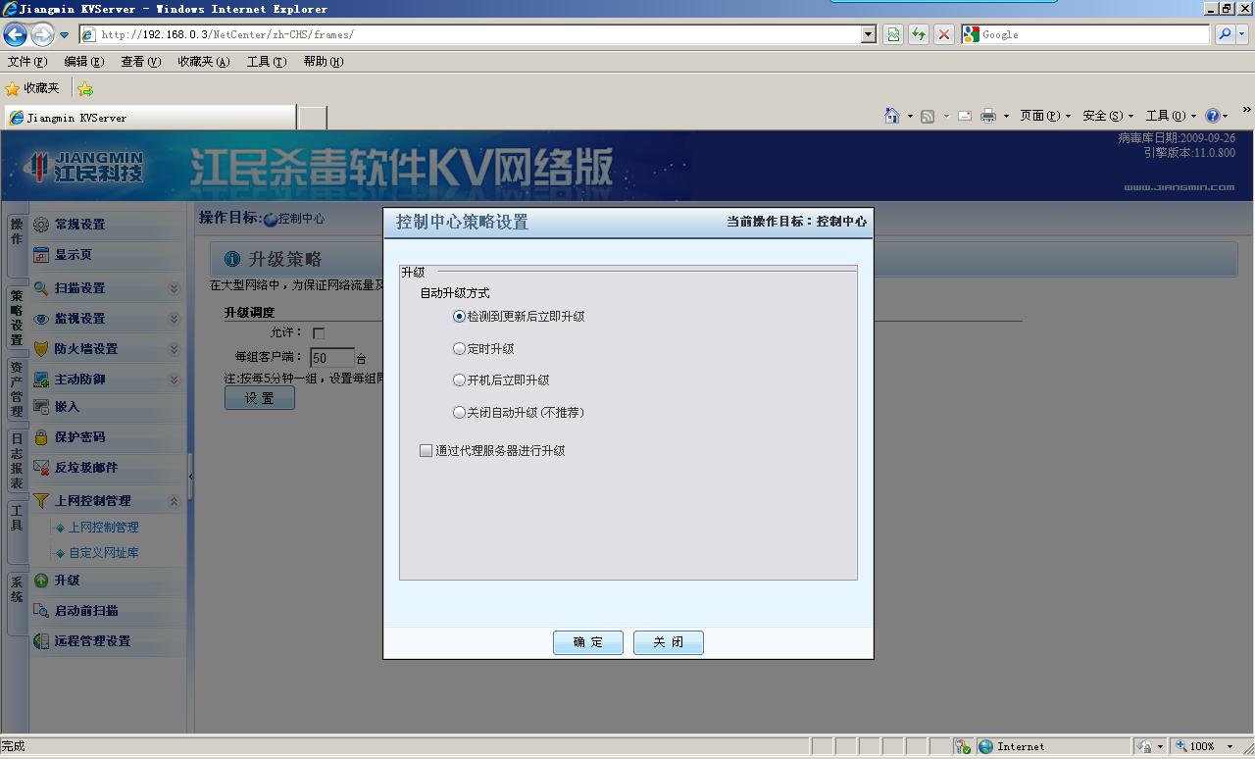Click the 主动防御 monitor icon
1255x759 pixels.
(41, 379)
